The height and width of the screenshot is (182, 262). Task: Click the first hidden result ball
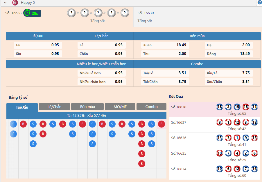click(71, 13)
